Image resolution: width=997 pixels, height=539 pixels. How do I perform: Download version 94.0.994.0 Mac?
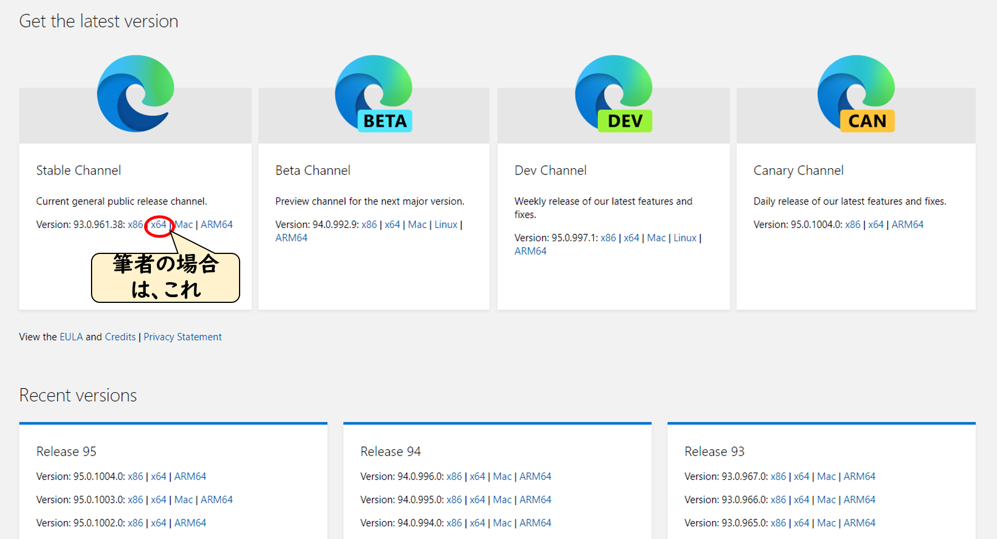[x=502, y=523]
